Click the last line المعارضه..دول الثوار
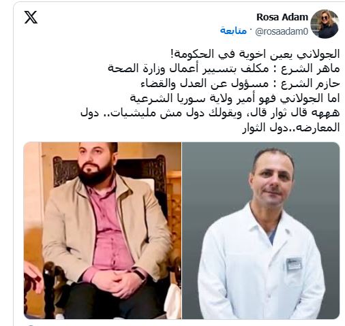The width and height of the screenshot is (345, 326). tap(290, 128)
